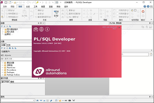The width and height of the screenshot is (154, 103).
Task: Expand the Procedures tree folder
Action: pyautogui.click(x=2, y=70)
